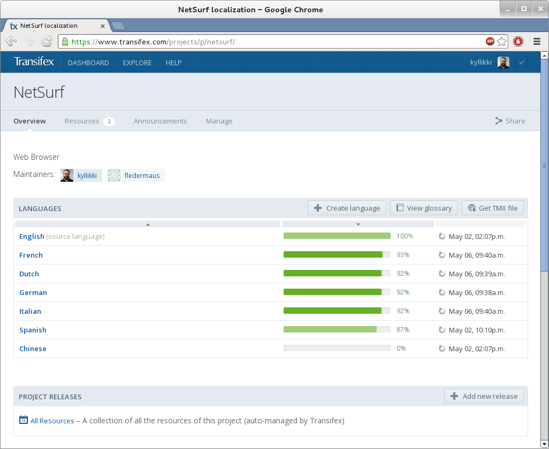
Task: Click the kyllikki avatar in the header
Action: [504, 62]
